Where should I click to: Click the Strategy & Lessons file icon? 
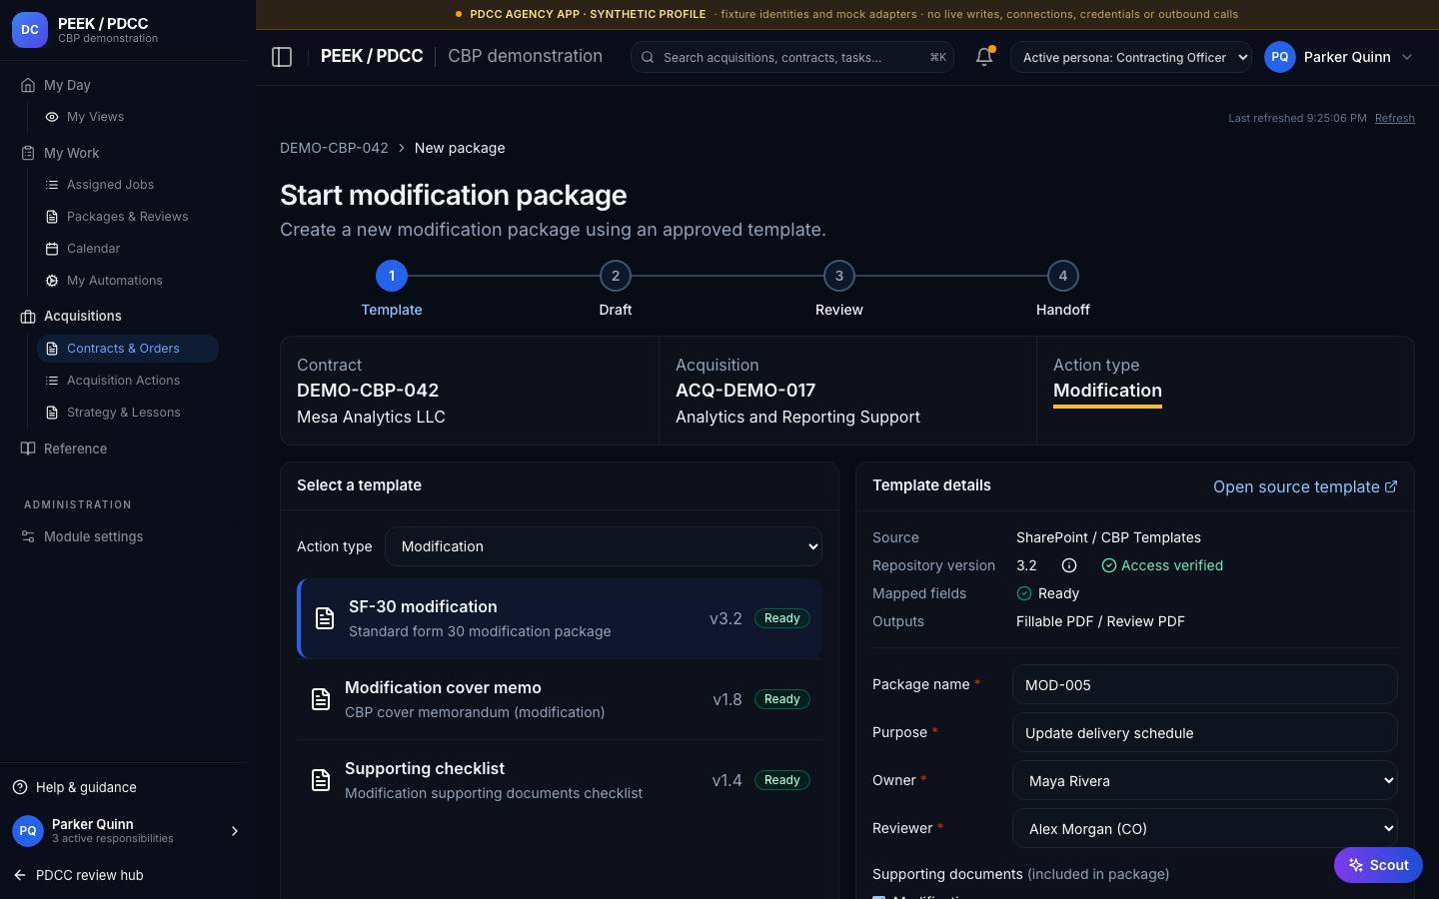(52, 413)
